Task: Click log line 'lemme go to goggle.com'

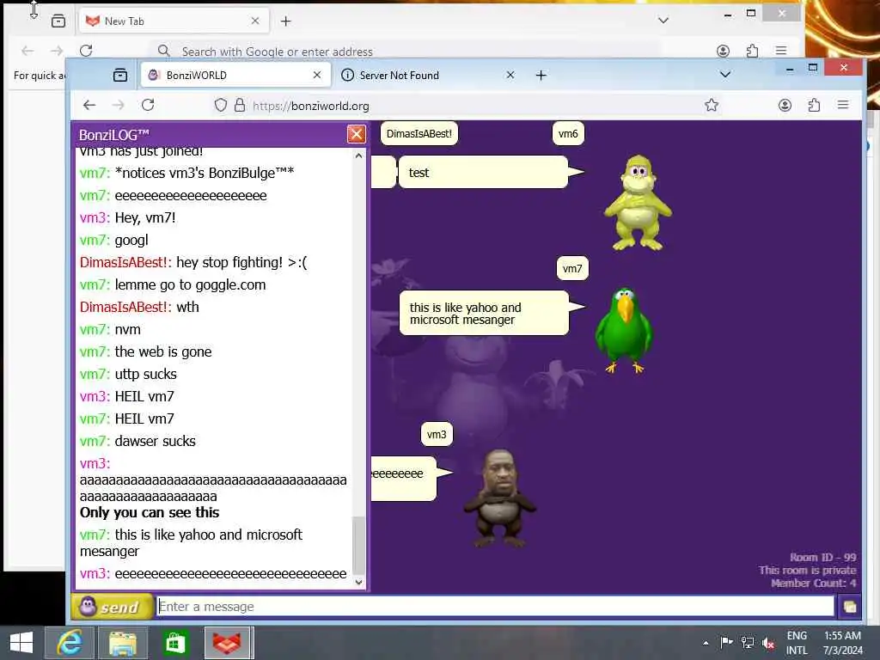Action: (190, 284)
